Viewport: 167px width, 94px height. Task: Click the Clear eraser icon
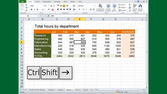pyautogui.click(x=130, y=10)
